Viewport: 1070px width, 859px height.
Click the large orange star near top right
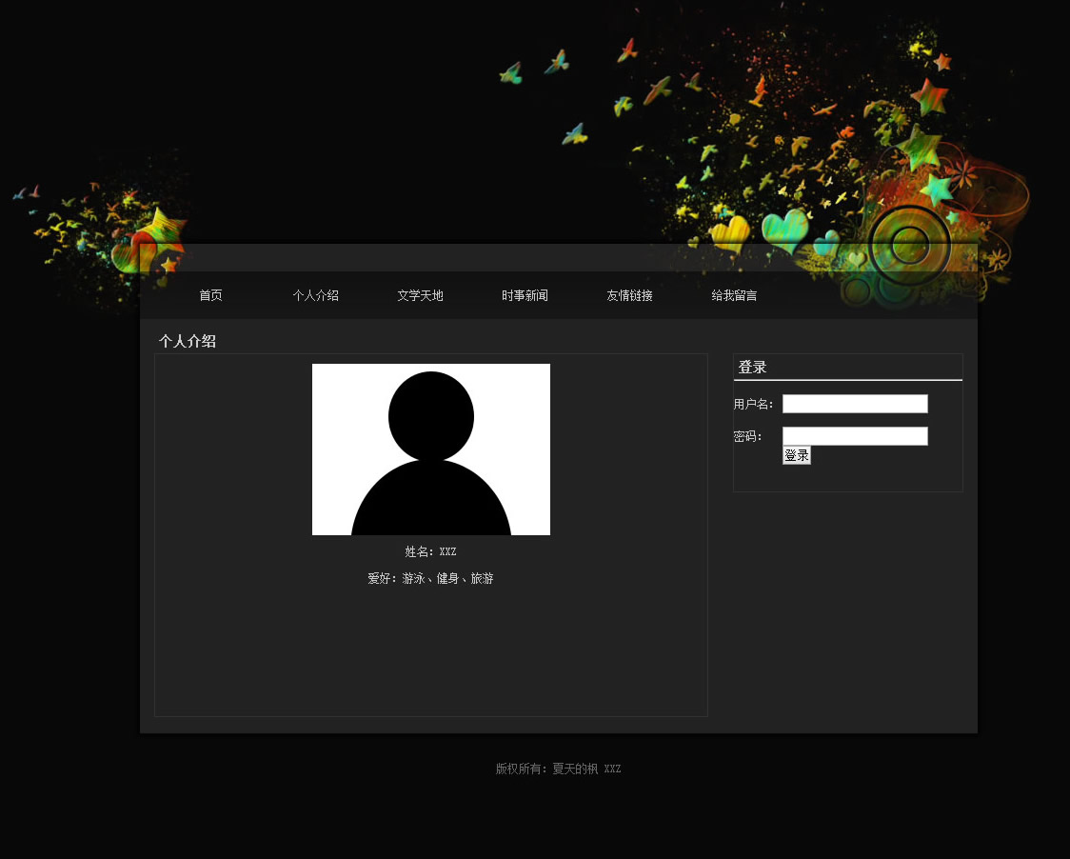coord(929,97)
